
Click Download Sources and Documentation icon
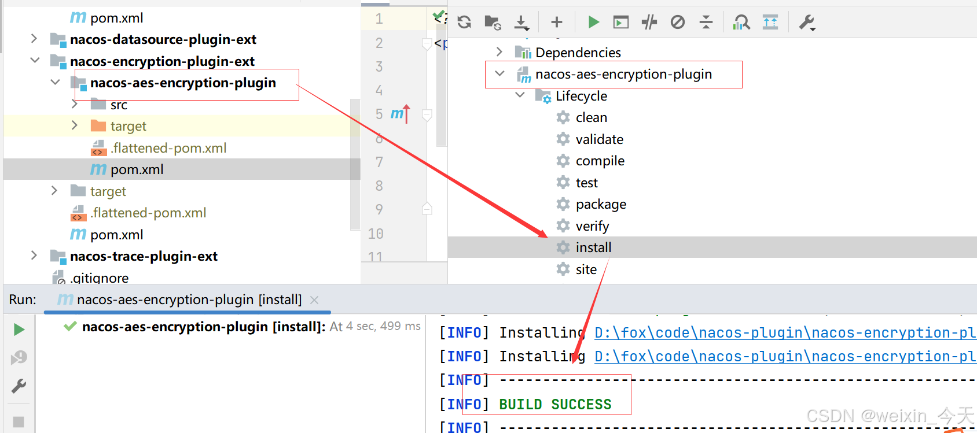521,23
